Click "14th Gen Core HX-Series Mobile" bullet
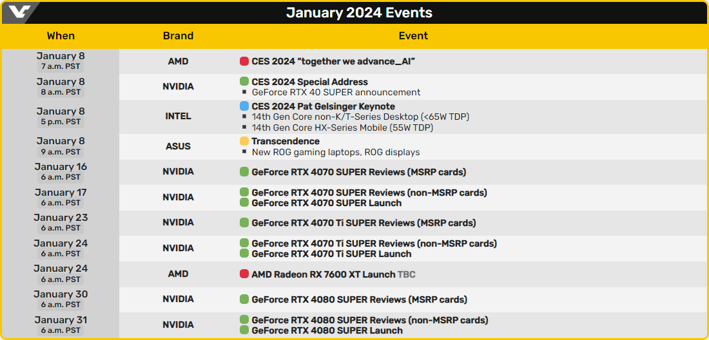Viewport: 709px width, 340px height. (x=343, y=127)
